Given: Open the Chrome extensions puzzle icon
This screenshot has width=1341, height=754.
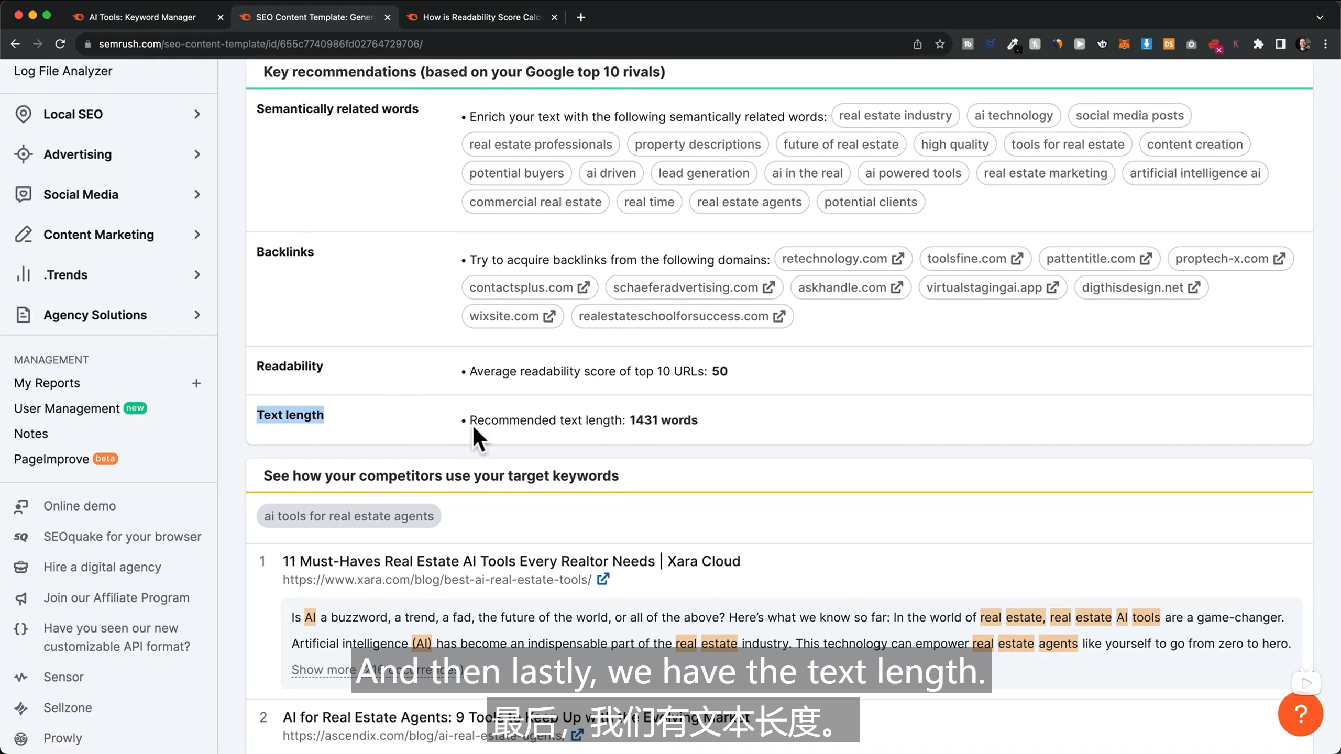Looking at the screenshot, I should (x=1258, y=44).
